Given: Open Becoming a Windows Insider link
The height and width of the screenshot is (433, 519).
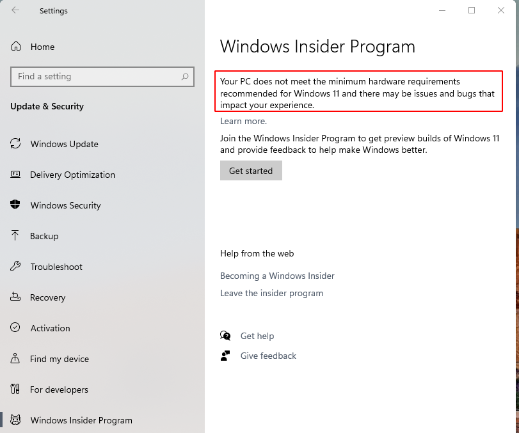Looking at the screenshot, I should pos(277,276).
